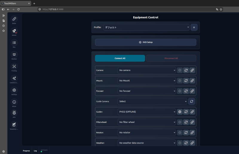Expand the Profile dropdown
The width and height of the screenshot is (239, 154).
146,27
